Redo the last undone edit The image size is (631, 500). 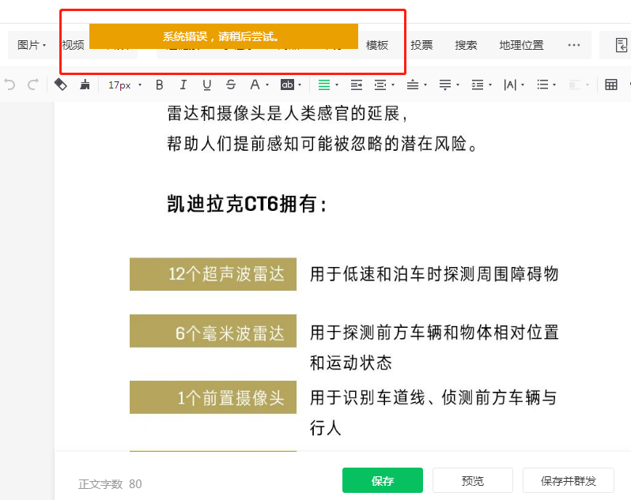33,85
